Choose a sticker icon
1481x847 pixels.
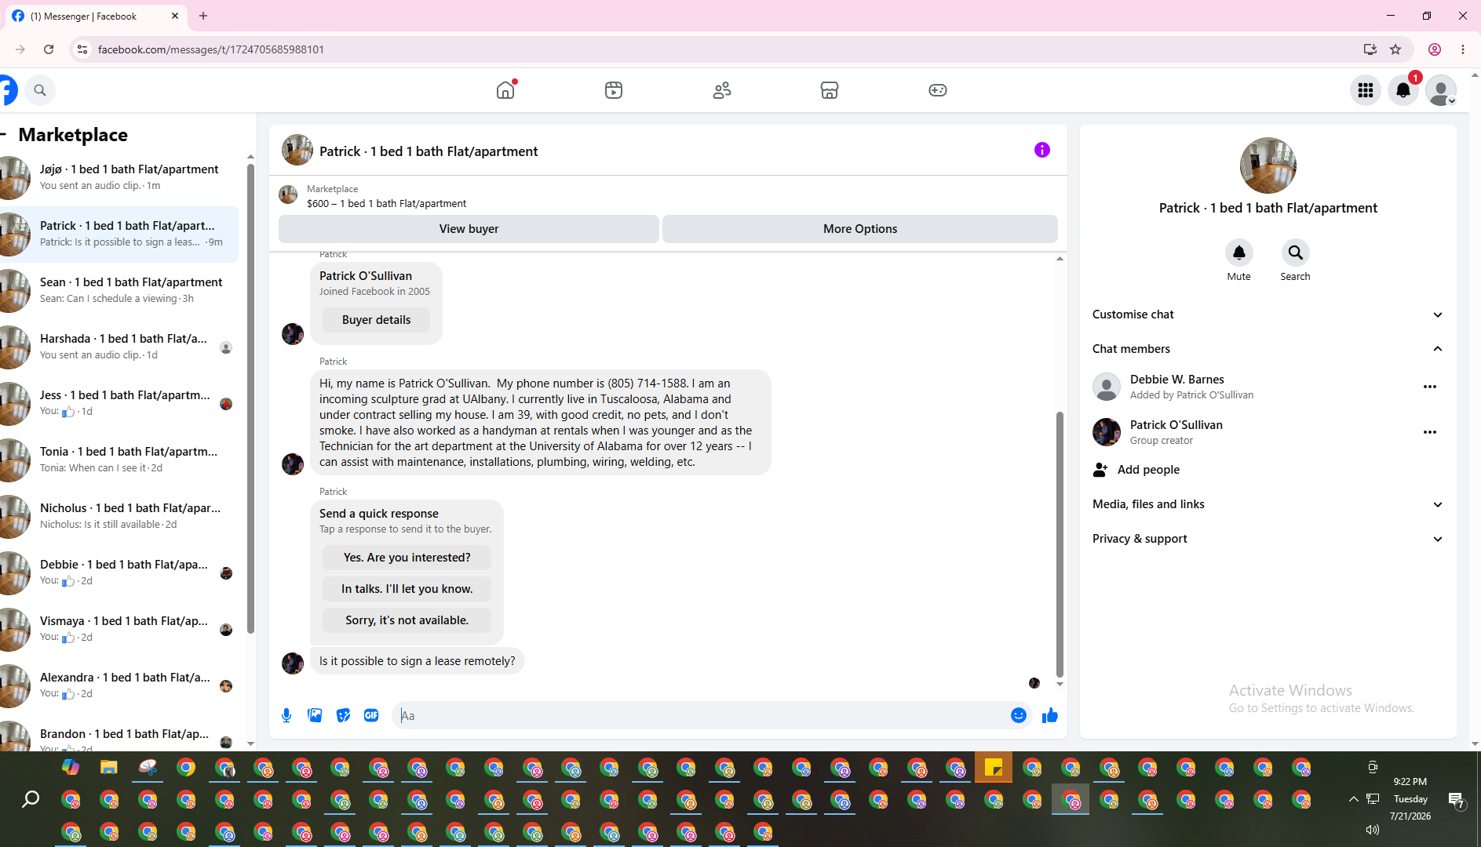point(343,715)
